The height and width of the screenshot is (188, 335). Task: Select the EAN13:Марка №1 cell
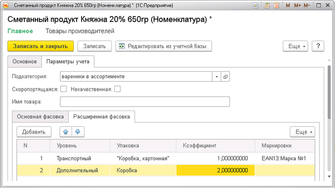click(x=285, y=158)
